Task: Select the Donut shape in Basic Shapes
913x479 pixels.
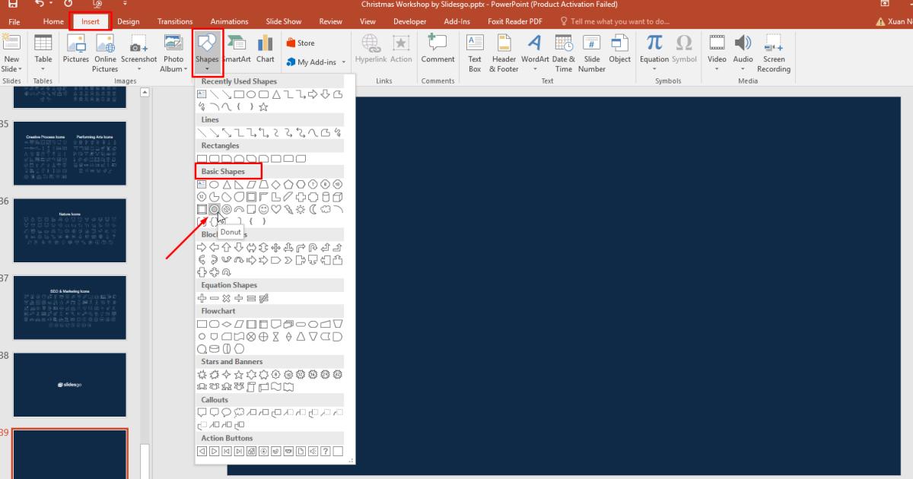Action: (215, 209)
